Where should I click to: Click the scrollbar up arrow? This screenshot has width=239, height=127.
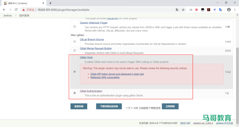237,15
